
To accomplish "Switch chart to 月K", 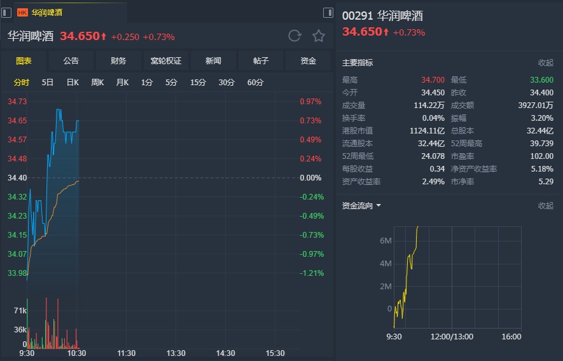I will pos(122,82).
